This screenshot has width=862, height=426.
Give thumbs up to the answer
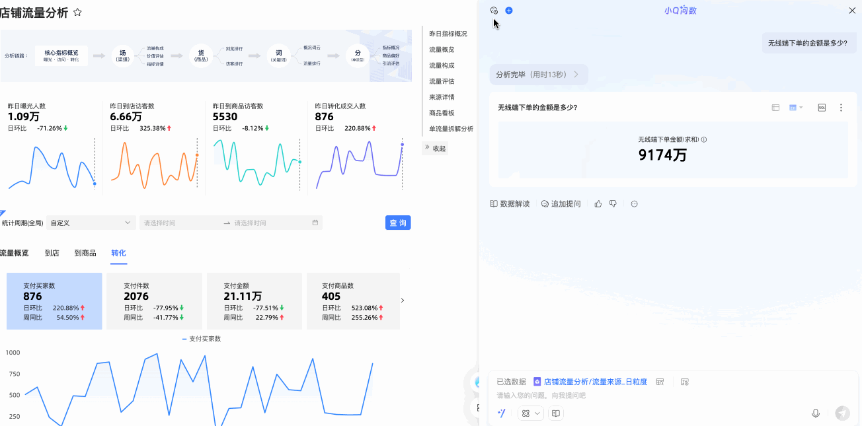[x=598, y=204]
